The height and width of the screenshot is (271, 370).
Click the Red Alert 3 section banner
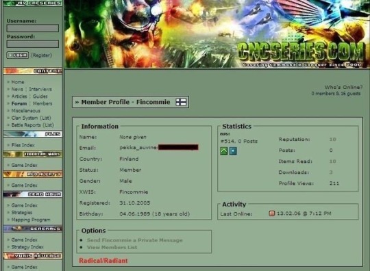click(x=33, y=175)
